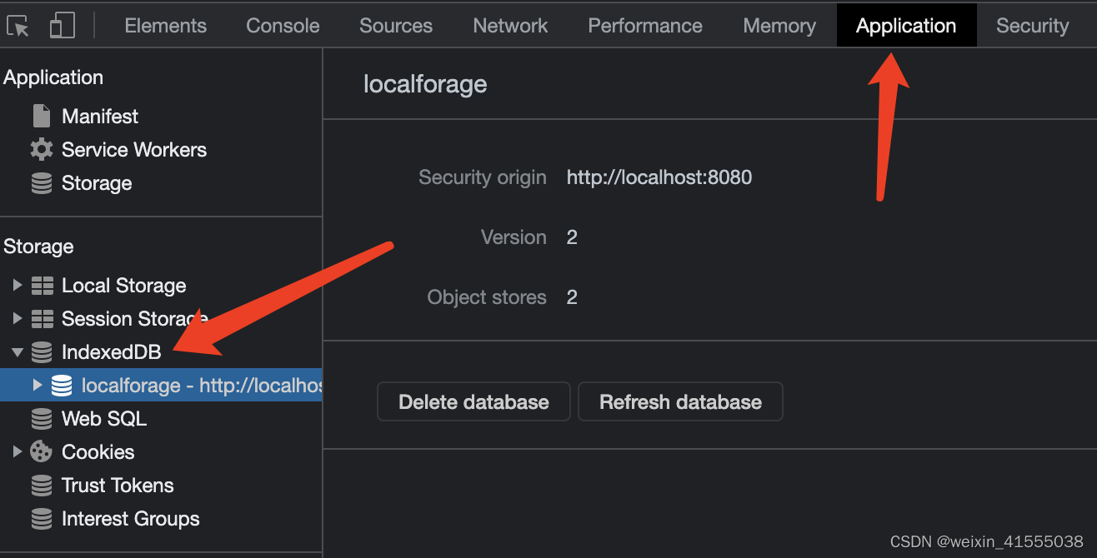Open Cookies via its cookie icon
1097x558 pixels.
42,451
